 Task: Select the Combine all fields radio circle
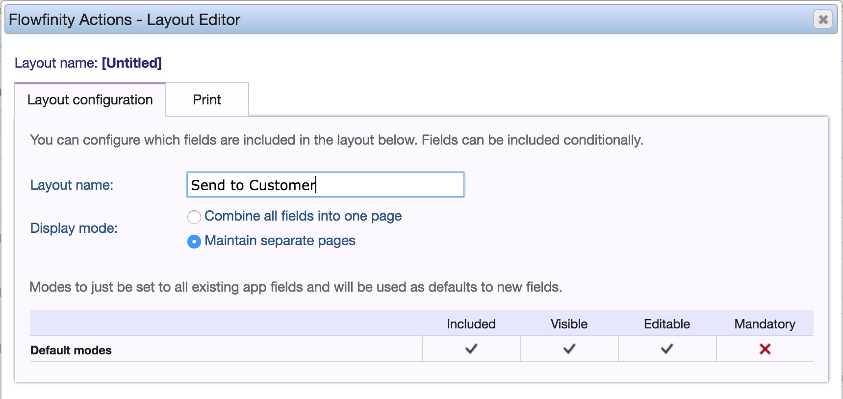coord(194,217)
